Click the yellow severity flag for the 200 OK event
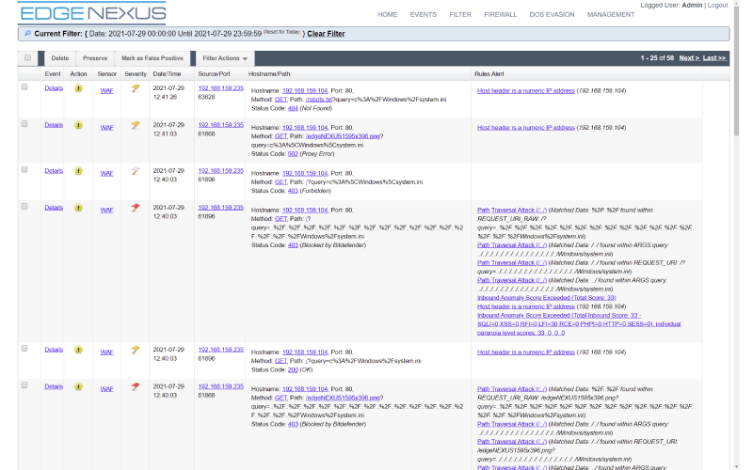Viewport: 753px width, 470px height. pyautogui.click(x=136, y=350)
